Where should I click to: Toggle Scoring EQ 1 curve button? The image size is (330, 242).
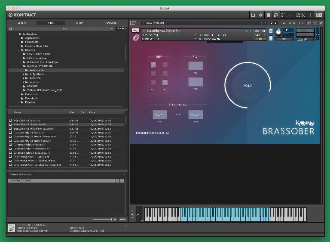pos(160,115)
